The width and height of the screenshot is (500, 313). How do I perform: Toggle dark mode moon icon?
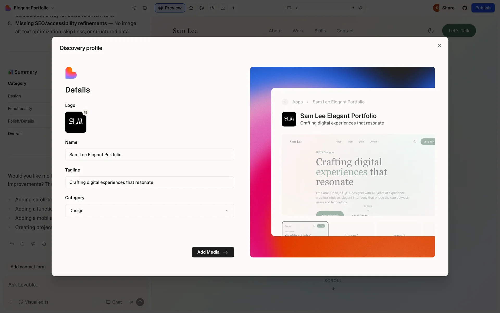[431, 31]
